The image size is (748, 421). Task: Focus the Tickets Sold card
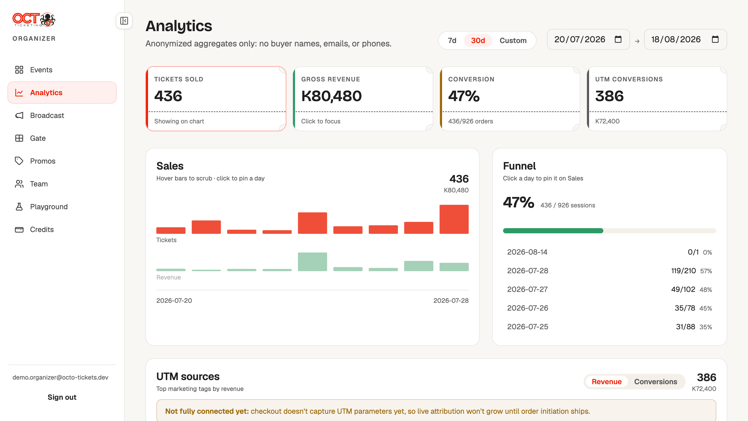216,99
